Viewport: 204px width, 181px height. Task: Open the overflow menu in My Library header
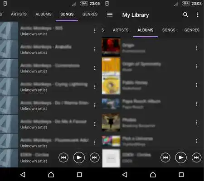tap(198, 14)
